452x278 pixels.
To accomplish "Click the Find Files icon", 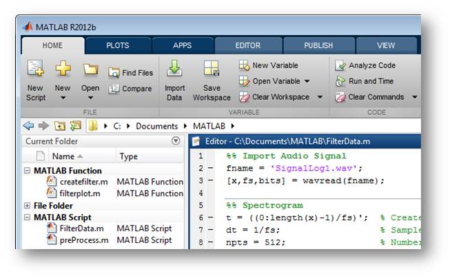I will coord(114,72).
